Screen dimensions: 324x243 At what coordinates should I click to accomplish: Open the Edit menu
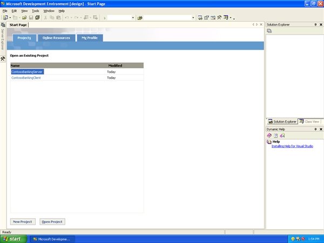coord(14,11)
